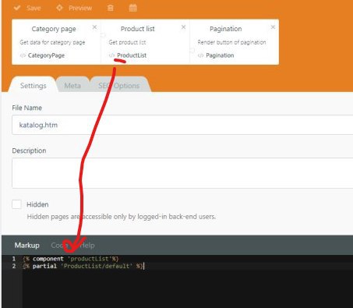The width and height of the screenshot is (353, 308).
Task: Select 'Get data for category page' description
Action: [x=52, y=42]
